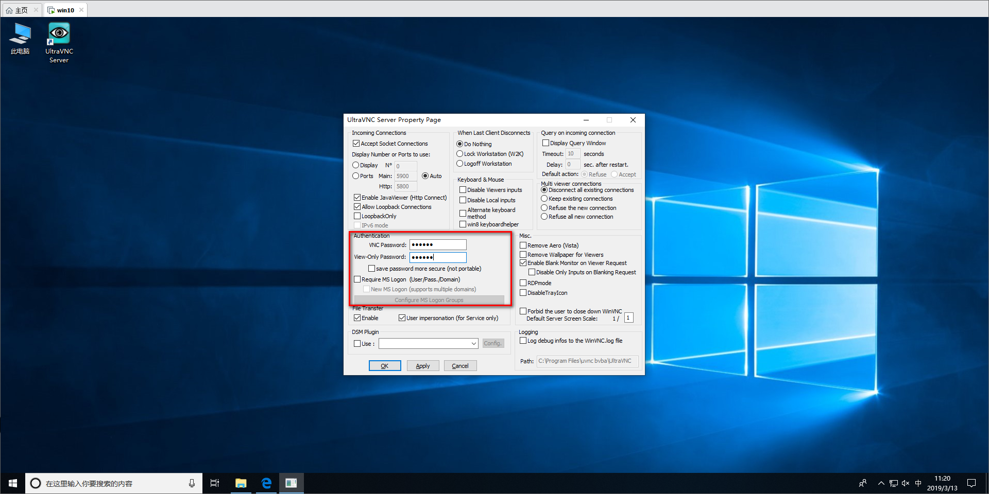
Task: Check save password more secure option
Action: [371, 269]
